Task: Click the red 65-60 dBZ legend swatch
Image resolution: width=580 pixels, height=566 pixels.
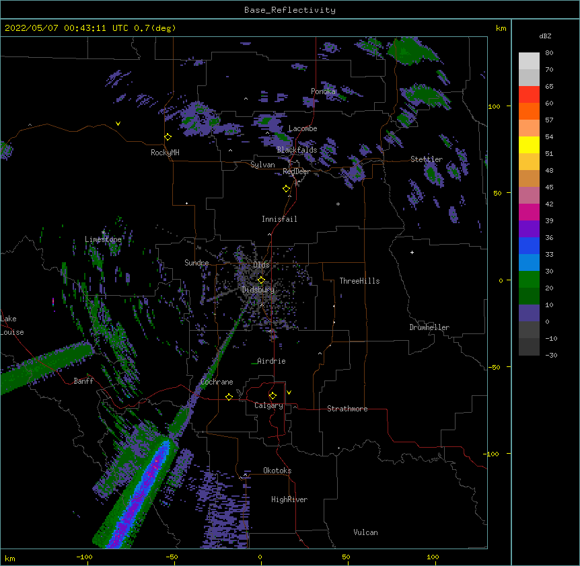Action: (x=529, y=95)
